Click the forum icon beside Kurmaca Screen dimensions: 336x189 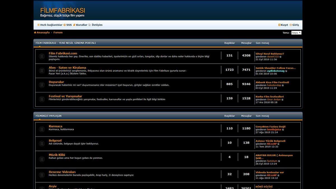(x=42, y=129)
